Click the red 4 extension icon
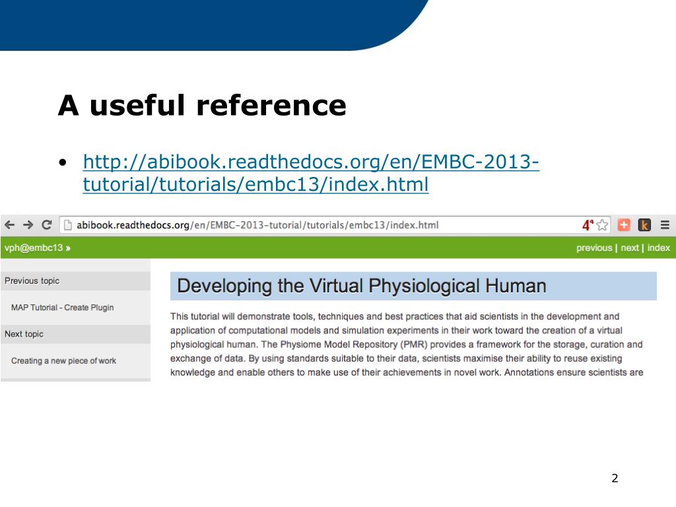 587,225
